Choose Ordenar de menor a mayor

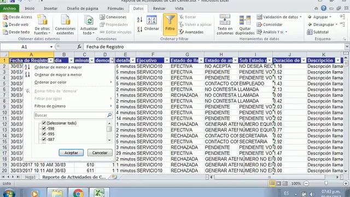[58, 67]
